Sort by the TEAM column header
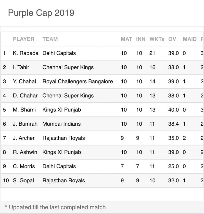Image resolution: width=204 pixels, height=214 pixels. click(x=50, y=39)
